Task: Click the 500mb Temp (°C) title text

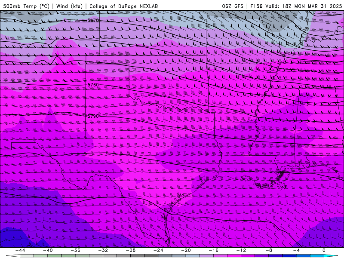Action: [26, 6]
